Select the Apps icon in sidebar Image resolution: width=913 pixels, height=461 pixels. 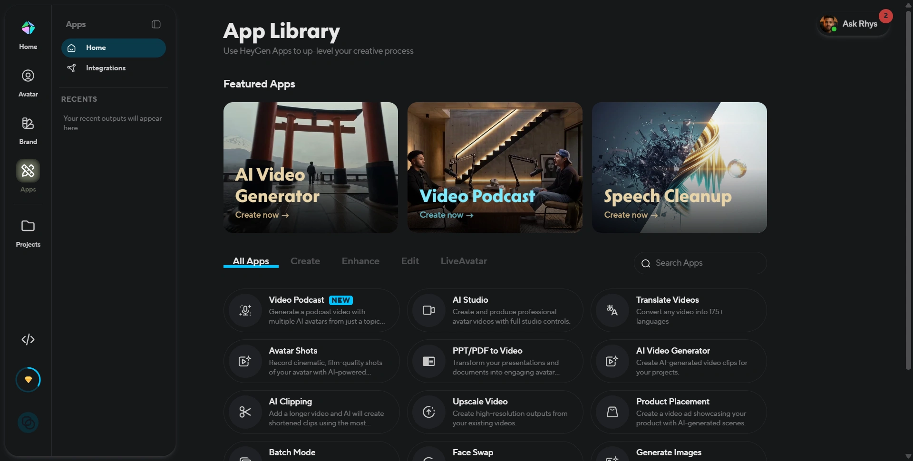28,171
